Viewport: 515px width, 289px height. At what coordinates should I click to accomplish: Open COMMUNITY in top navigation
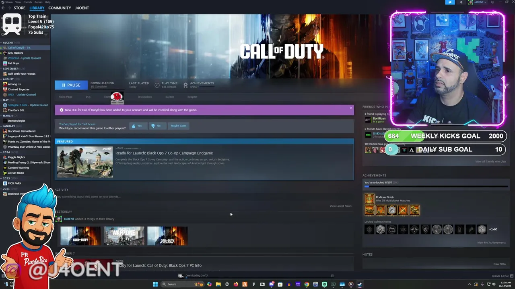[60, 8]
